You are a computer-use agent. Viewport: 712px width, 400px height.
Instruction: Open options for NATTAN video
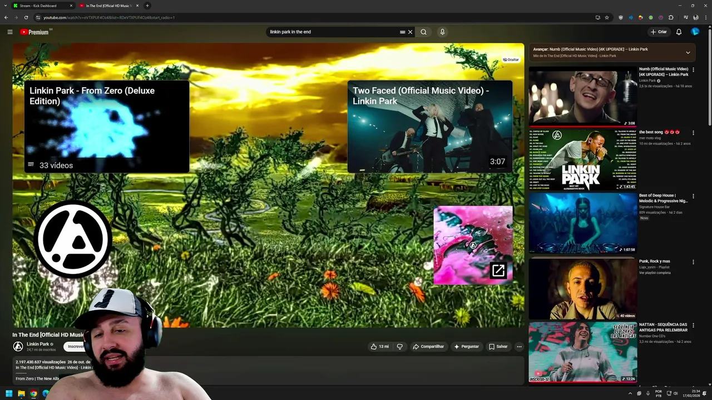pos(693,325)
